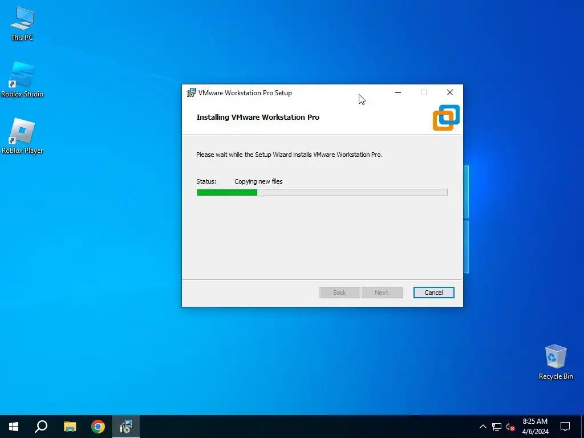584x438 pixels.
Task: Close the VMware Workstation Pro Setup window
Action: (x=450, y=92)
